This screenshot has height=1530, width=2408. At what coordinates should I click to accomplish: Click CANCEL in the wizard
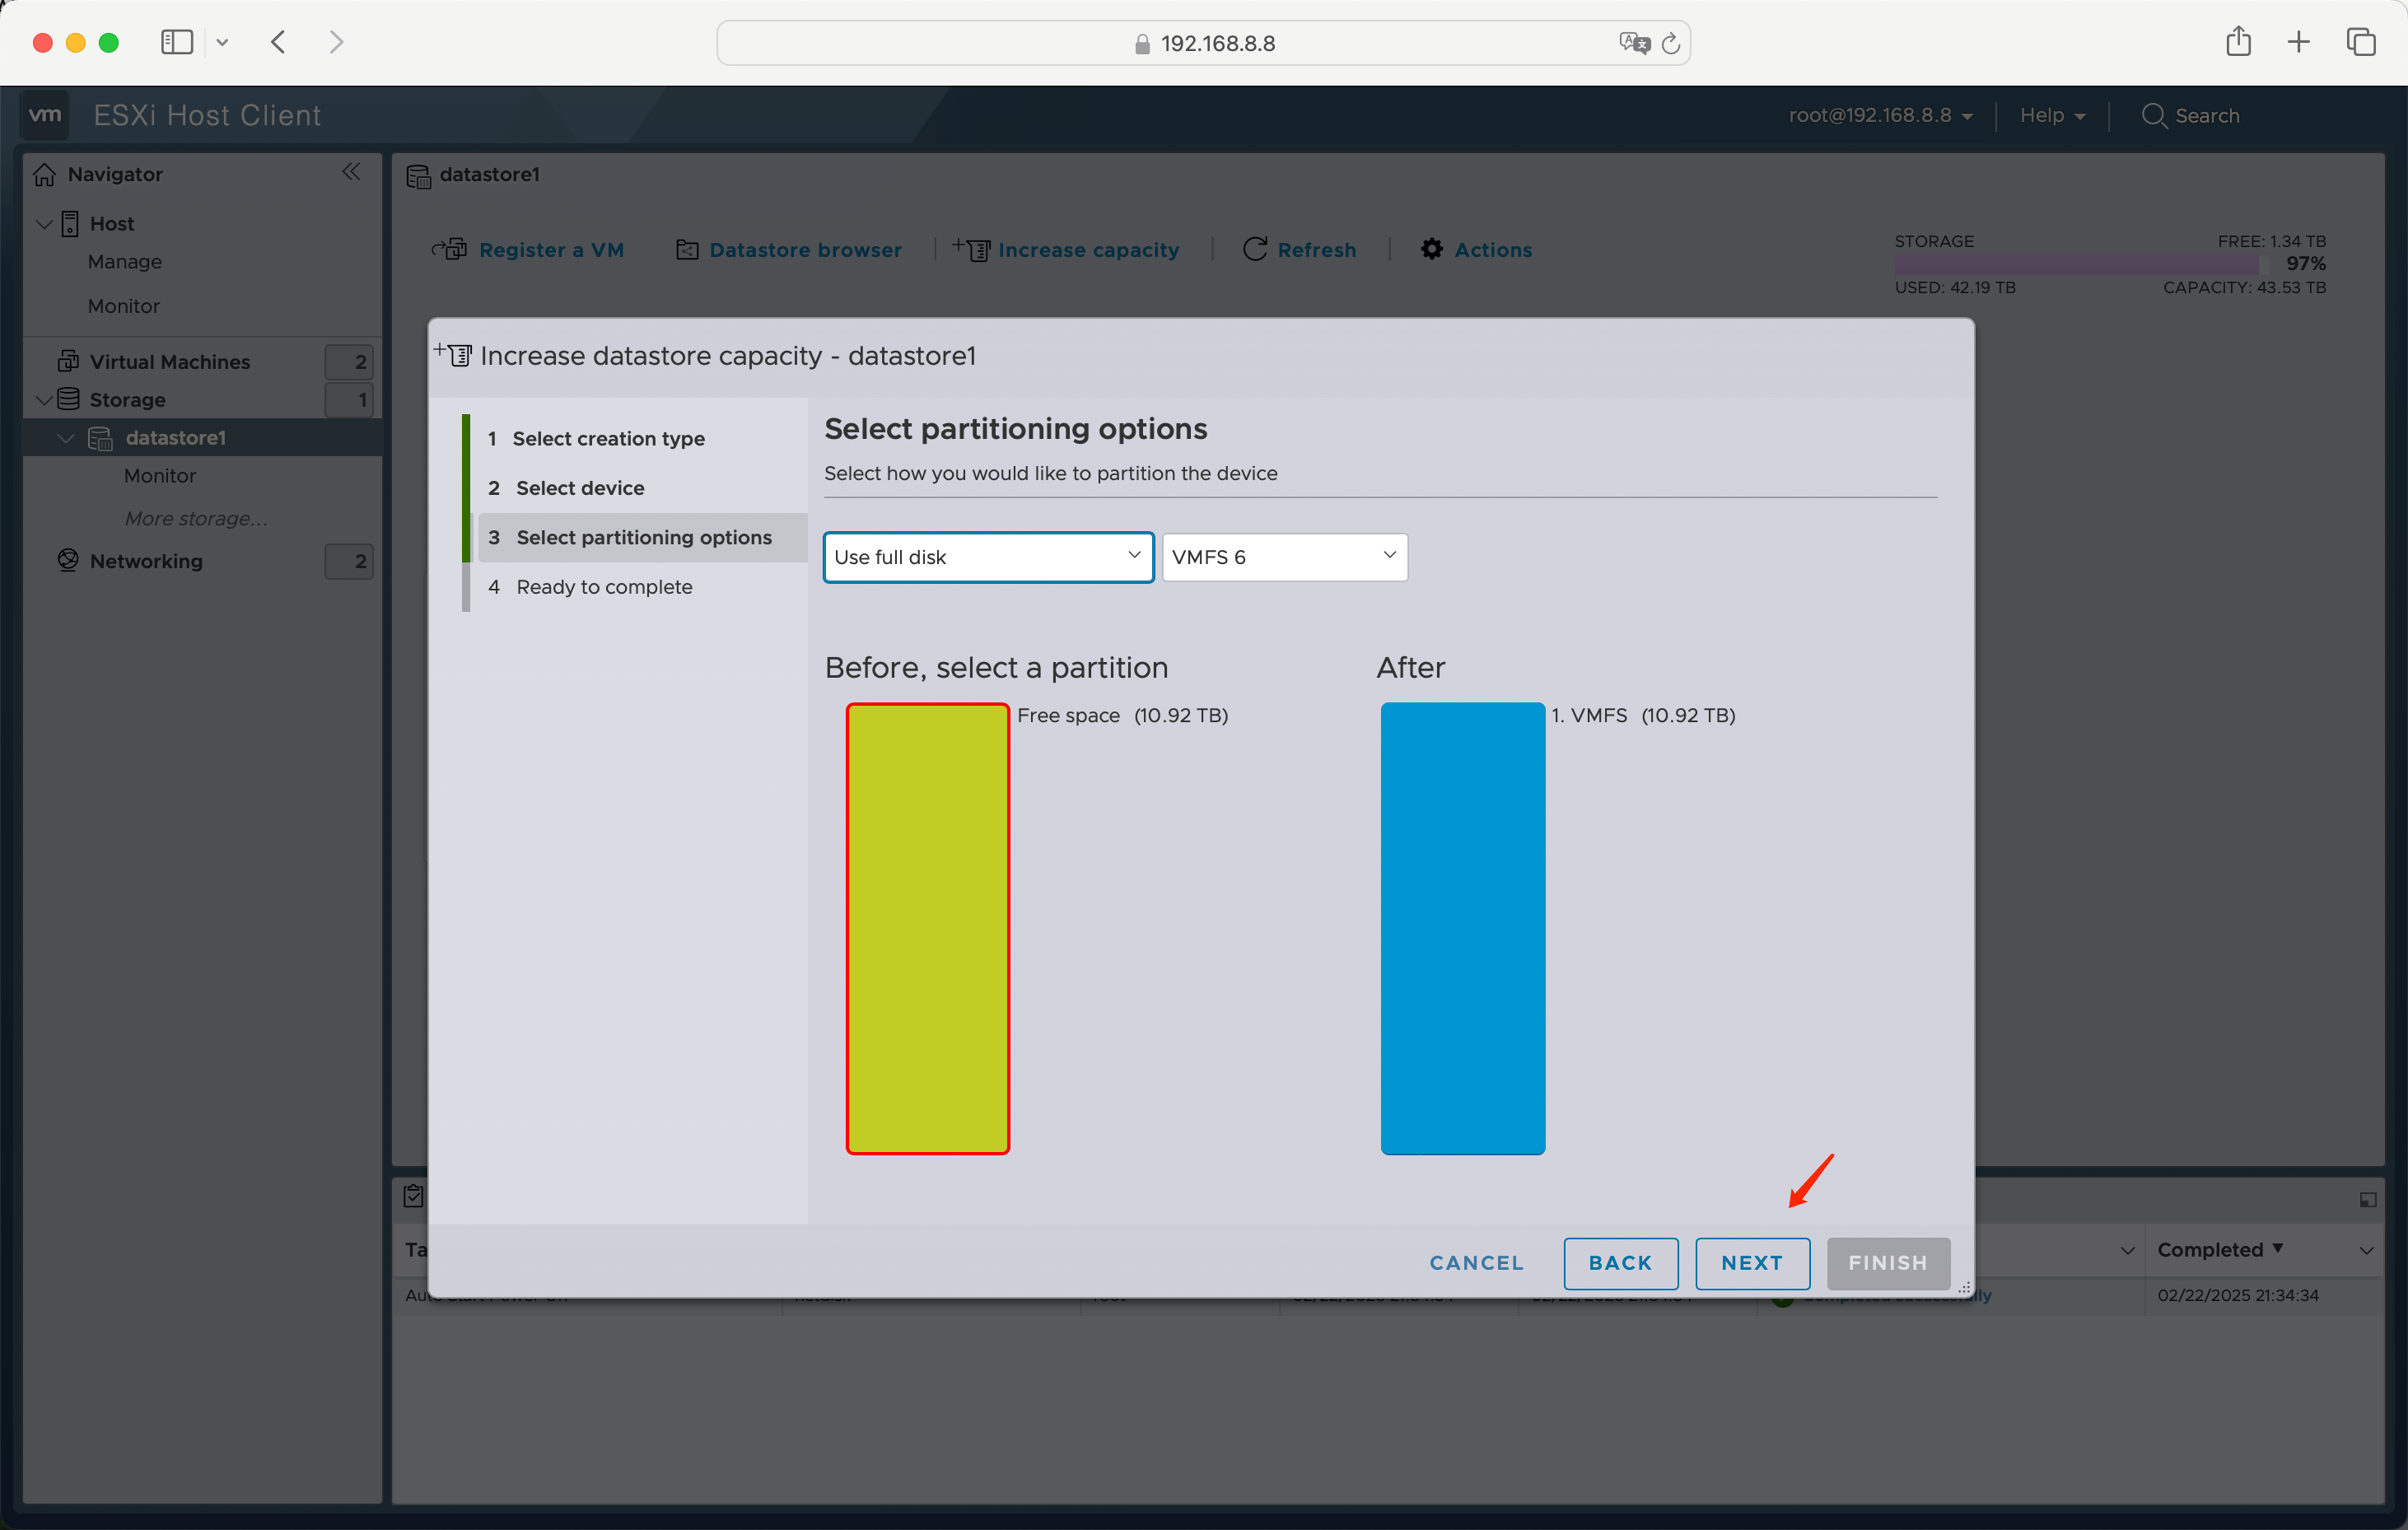[x=1476, y=1263]
